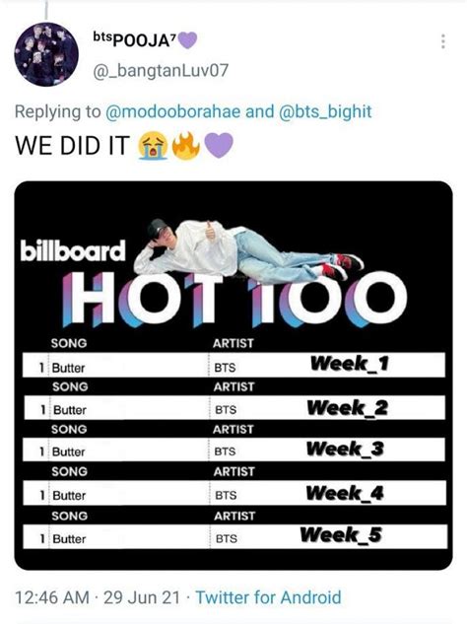Screen dimensions: 467x624
Task: Open the billboard logo in image
Action: pyautogui.click(x=73, y=251)
